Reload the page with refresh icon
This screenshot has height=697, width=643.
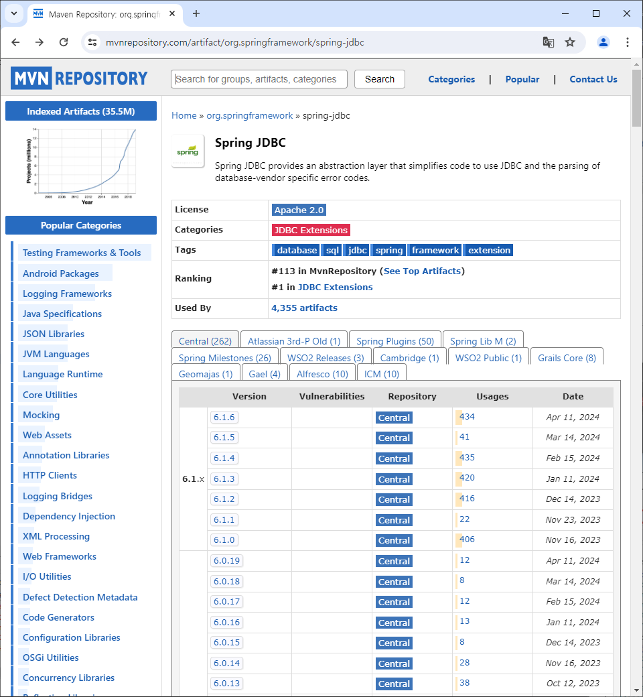(64, 42)
